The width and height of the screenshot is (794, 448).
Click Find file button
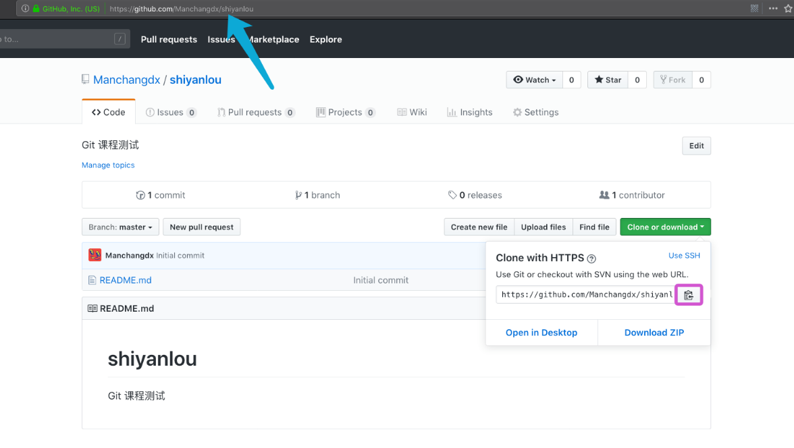[x=594, y=227]
